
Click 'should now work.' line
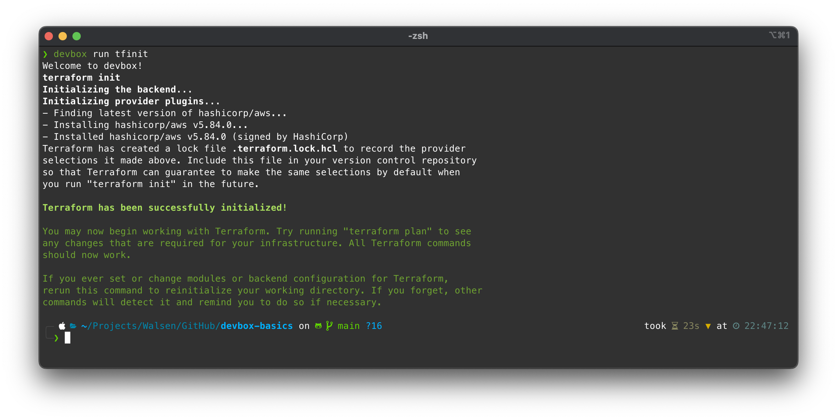tap(87, 255)
